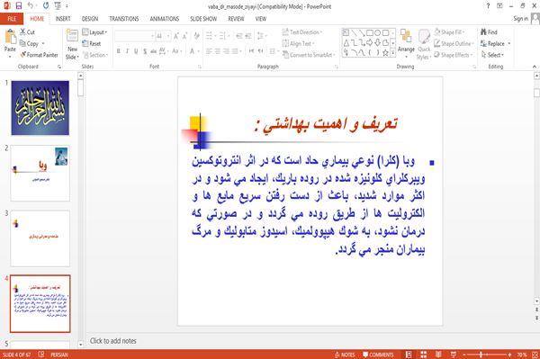
Task: Click the New Slide icon
Action: pos(72,36)
